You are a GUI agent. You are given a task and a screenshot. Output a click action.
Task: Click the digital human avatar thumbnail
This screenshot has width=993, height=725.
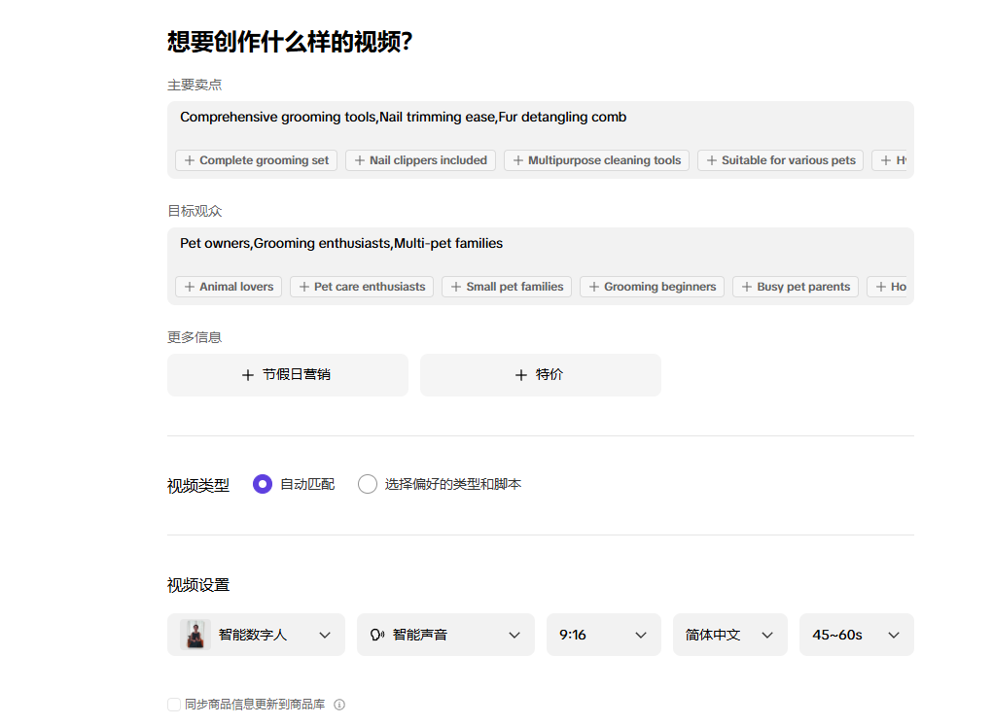tap(195, 635)
